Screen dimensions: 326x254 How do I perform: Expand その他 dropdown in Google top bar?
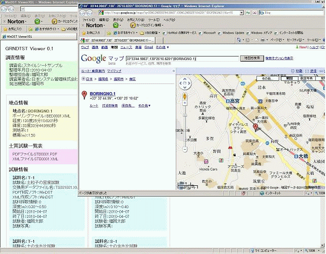[162, 47]
